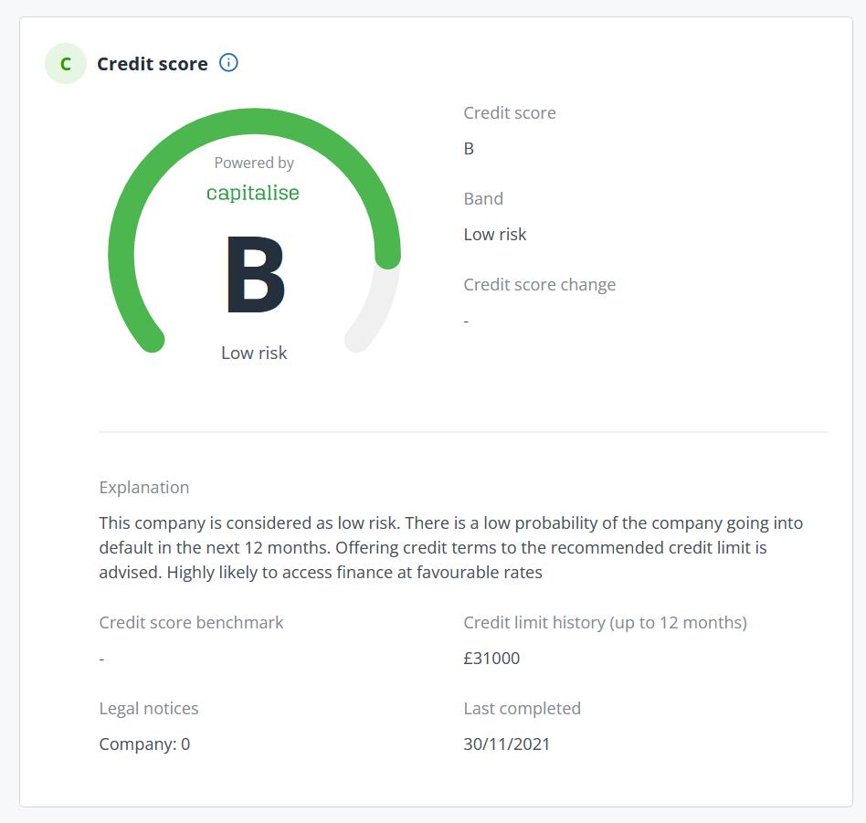Click the Legal notices label
866x823 pixels.
(149, 708)
